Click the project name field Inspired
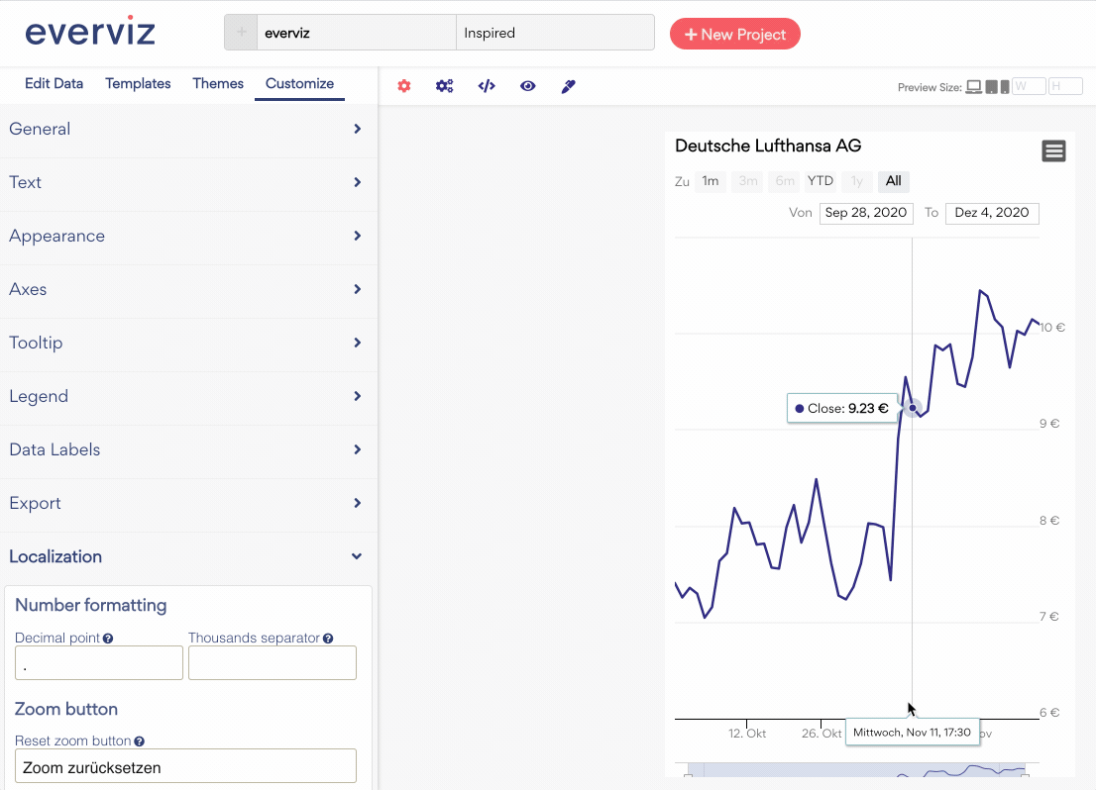The image size is (1096, 790). tap(555, 32)
